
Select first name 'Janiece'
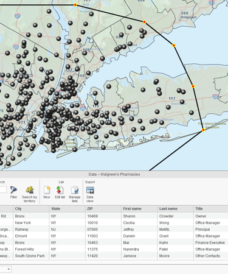coord(130,256)
